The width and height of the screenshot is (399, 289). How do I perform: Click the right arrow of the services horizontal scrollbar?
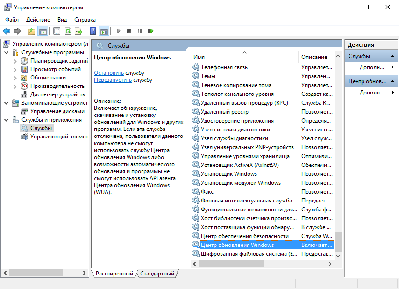coord(330,264)
